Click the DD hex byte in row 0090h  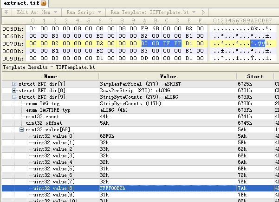(144, 58)
